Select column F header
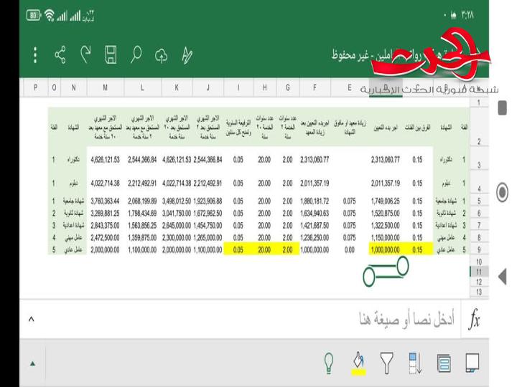 pos(315,87)
